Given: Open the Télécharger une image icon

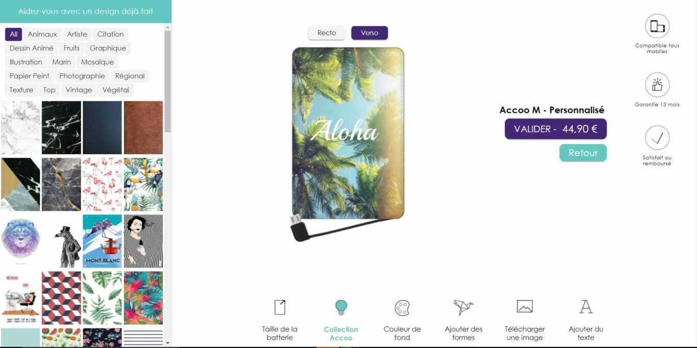Looking at the screenshot, I should tap(525, 307).
